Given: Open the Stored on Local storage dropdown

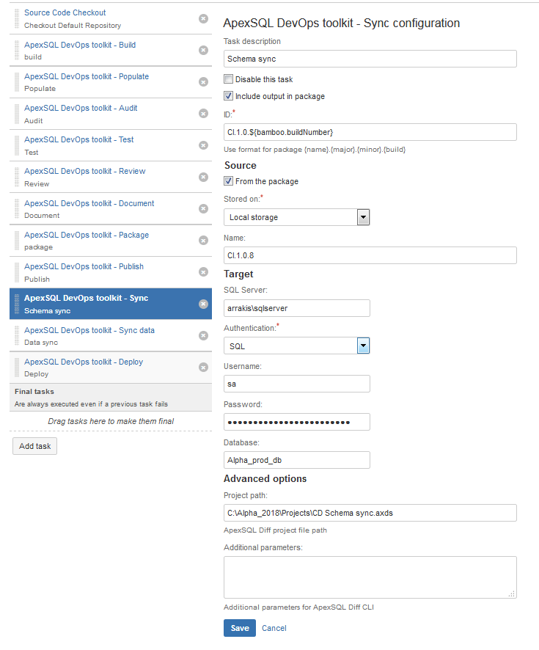Looking at the screenshot, I should (x=297, y=217).
